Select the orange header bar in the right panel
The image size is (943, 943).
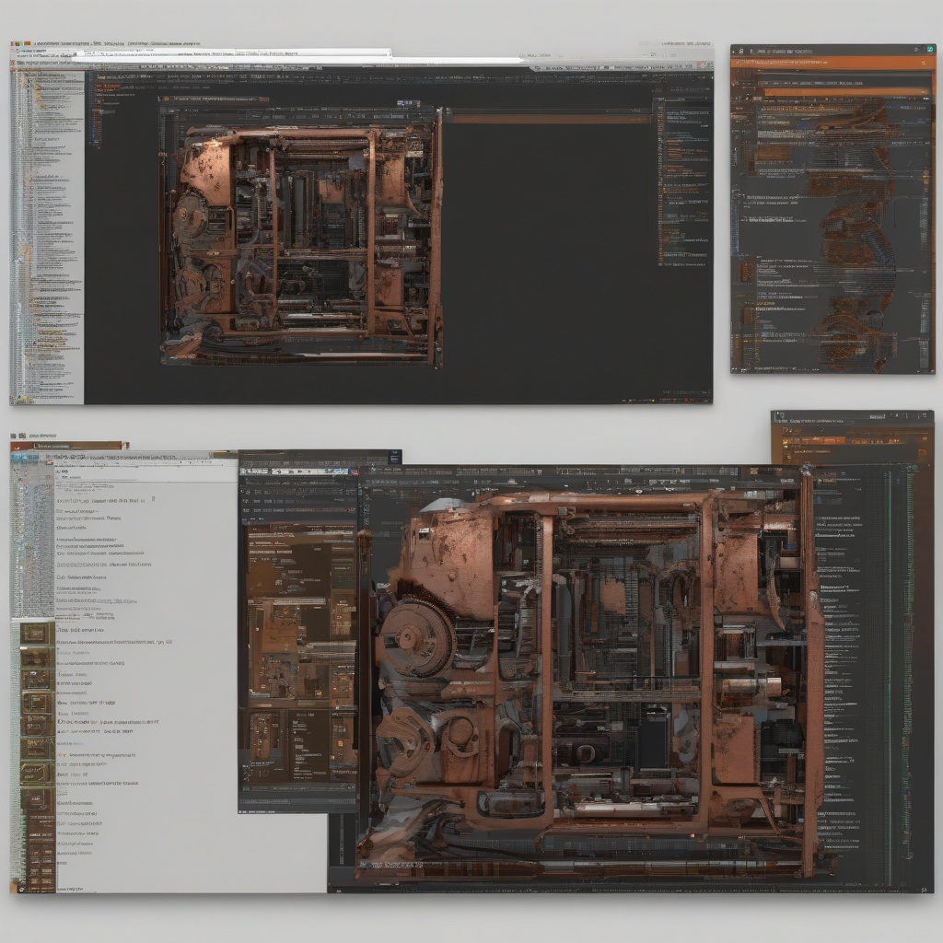click(x=832, y=62)
